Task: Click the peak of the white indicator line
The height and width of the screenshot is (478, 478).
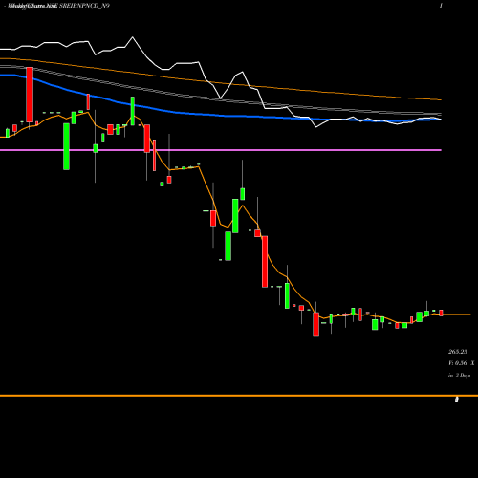Action: click(133, 37)
